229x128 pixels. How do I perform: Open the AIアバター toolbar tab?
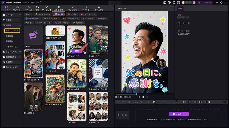pos(17,8)
